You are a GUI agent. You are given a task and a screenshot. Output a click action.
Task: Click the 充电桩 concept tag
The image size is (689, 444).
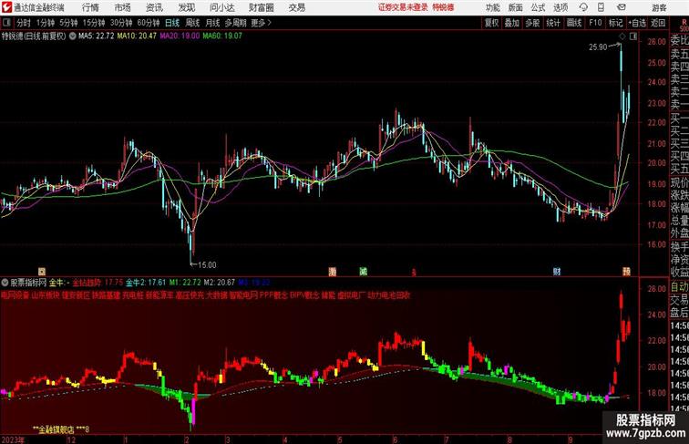point(133,295)
